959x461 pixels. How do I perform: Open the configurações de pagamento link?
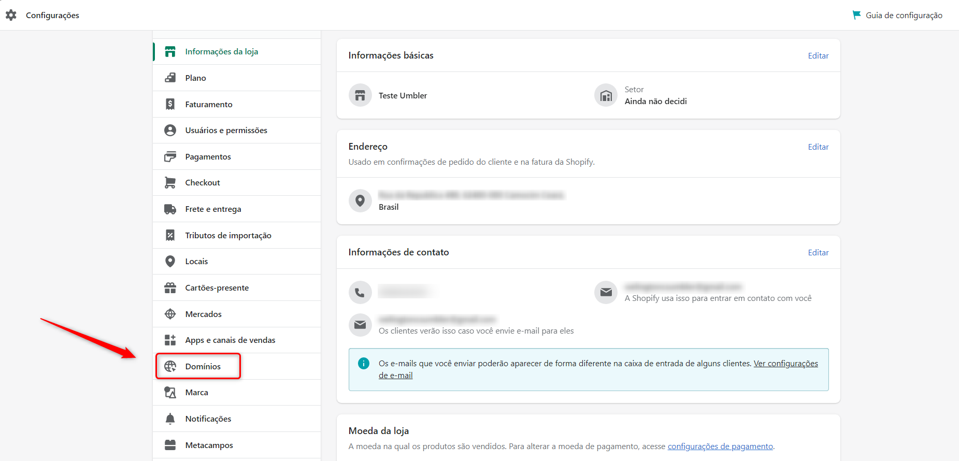click(x=720, y=446)
